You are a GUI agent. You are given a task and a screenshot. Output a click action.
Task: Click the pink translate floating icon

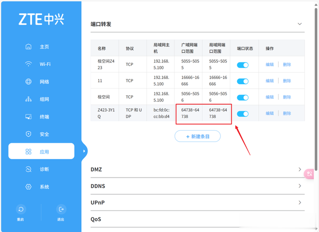coord(309,174)
